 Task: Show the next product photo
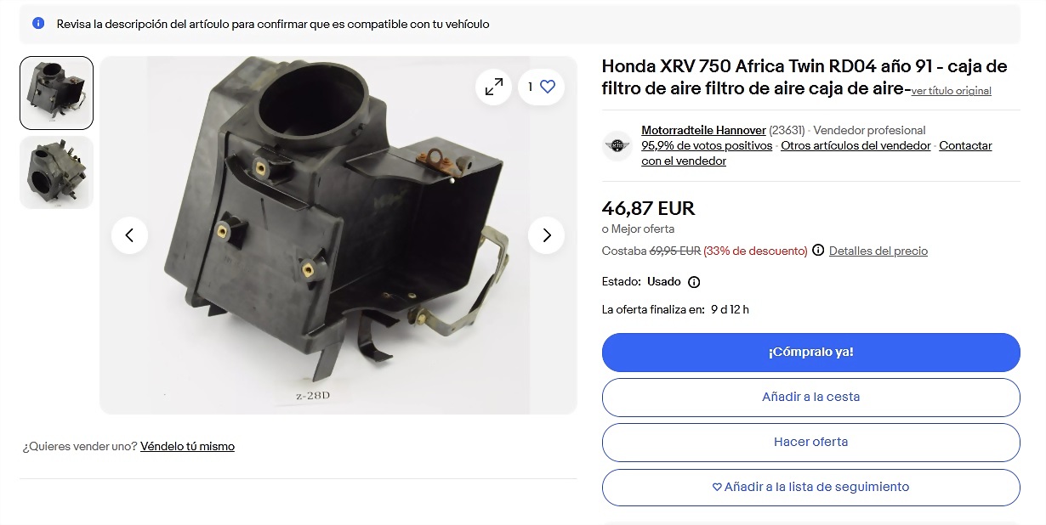click(546, 235)
